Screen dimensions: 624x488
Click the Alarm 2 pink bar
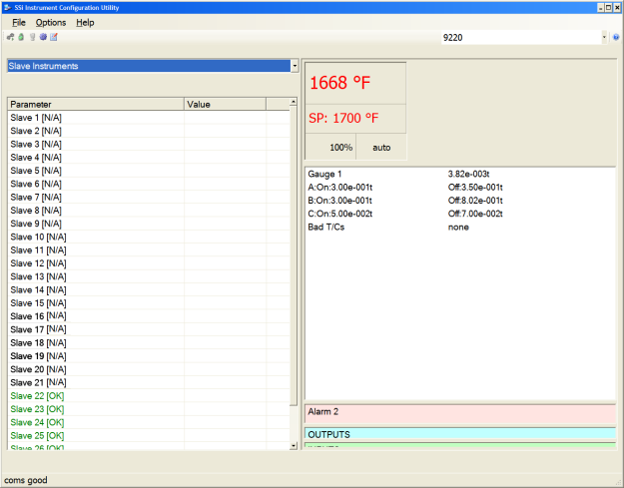[x=459, y=411]
